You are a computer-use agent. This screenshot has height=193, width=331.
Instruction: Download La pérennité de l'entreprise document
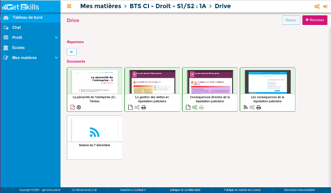79,107
